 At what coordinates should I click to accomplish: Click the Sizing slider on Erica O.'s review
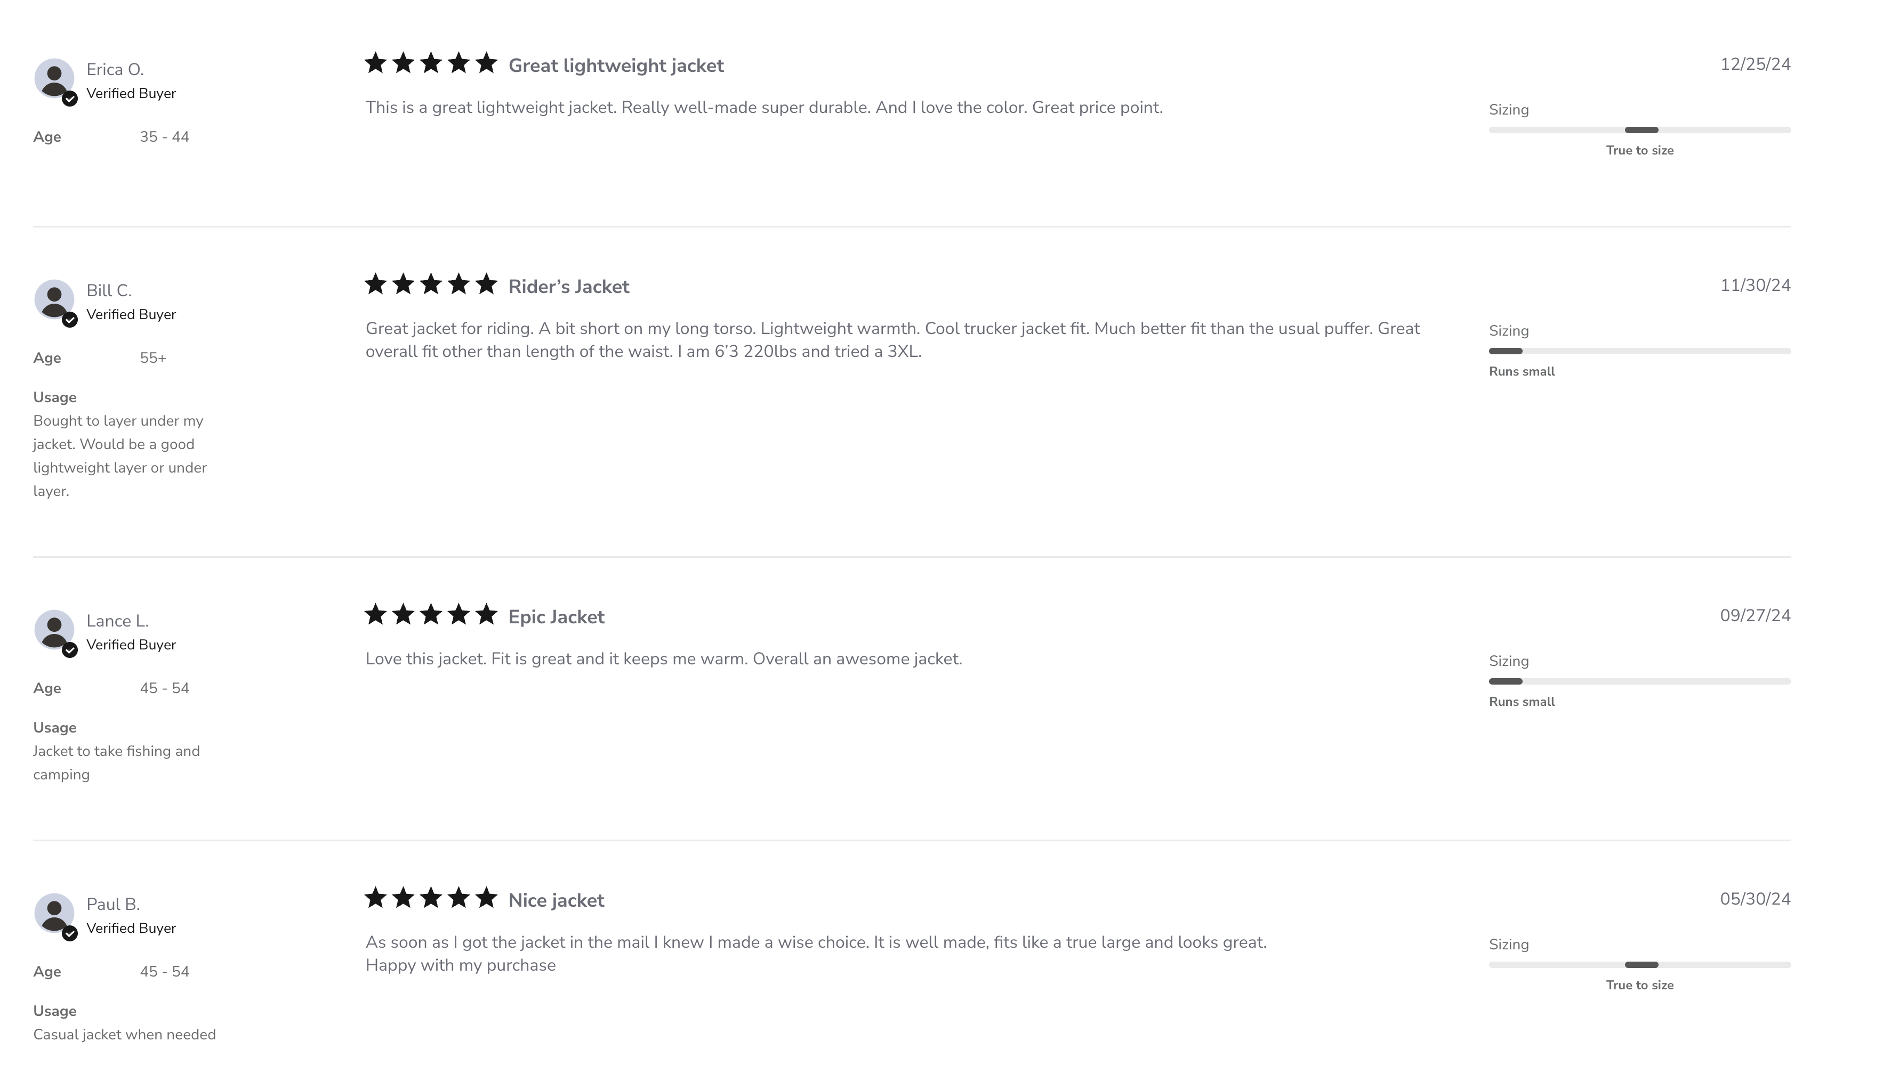pos(1639,131)
